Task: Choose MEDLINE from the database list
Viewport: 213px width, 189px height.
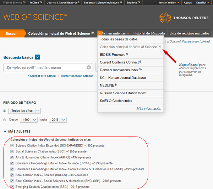Action: pos(108,85)
